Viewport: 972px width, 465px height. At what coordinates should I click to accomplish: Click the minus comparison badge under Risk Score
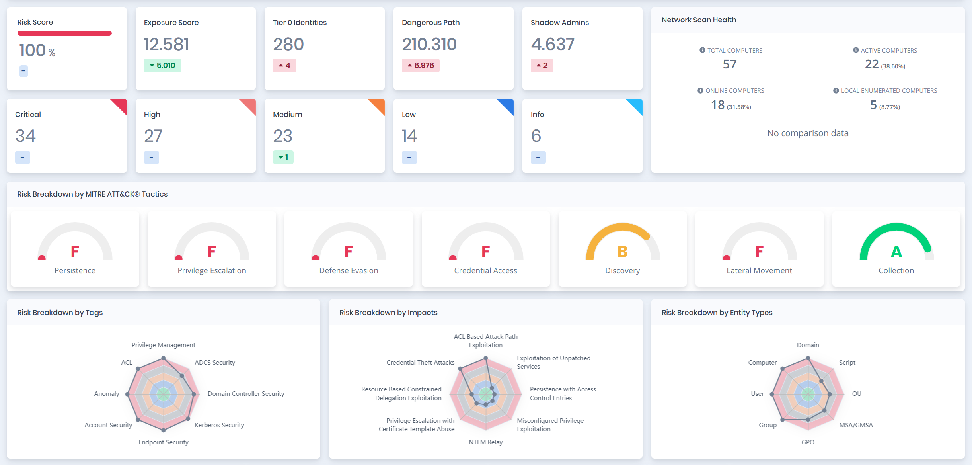click(23, 72)
